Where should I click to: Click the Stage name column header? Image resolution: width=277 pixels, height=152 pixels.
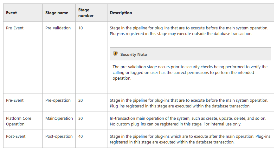(57, 13)
